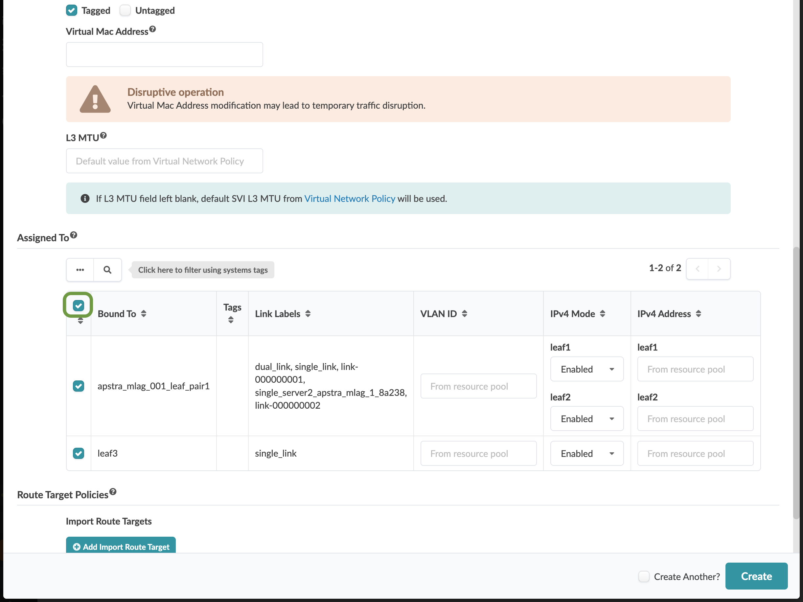This screenshot has height=602, width=803.
Task: Uncheck the Tagged checkbox
Action: (72, 11)
